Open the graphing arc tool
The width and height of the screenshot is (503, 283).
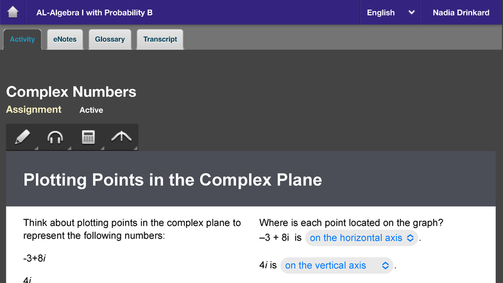121,137
